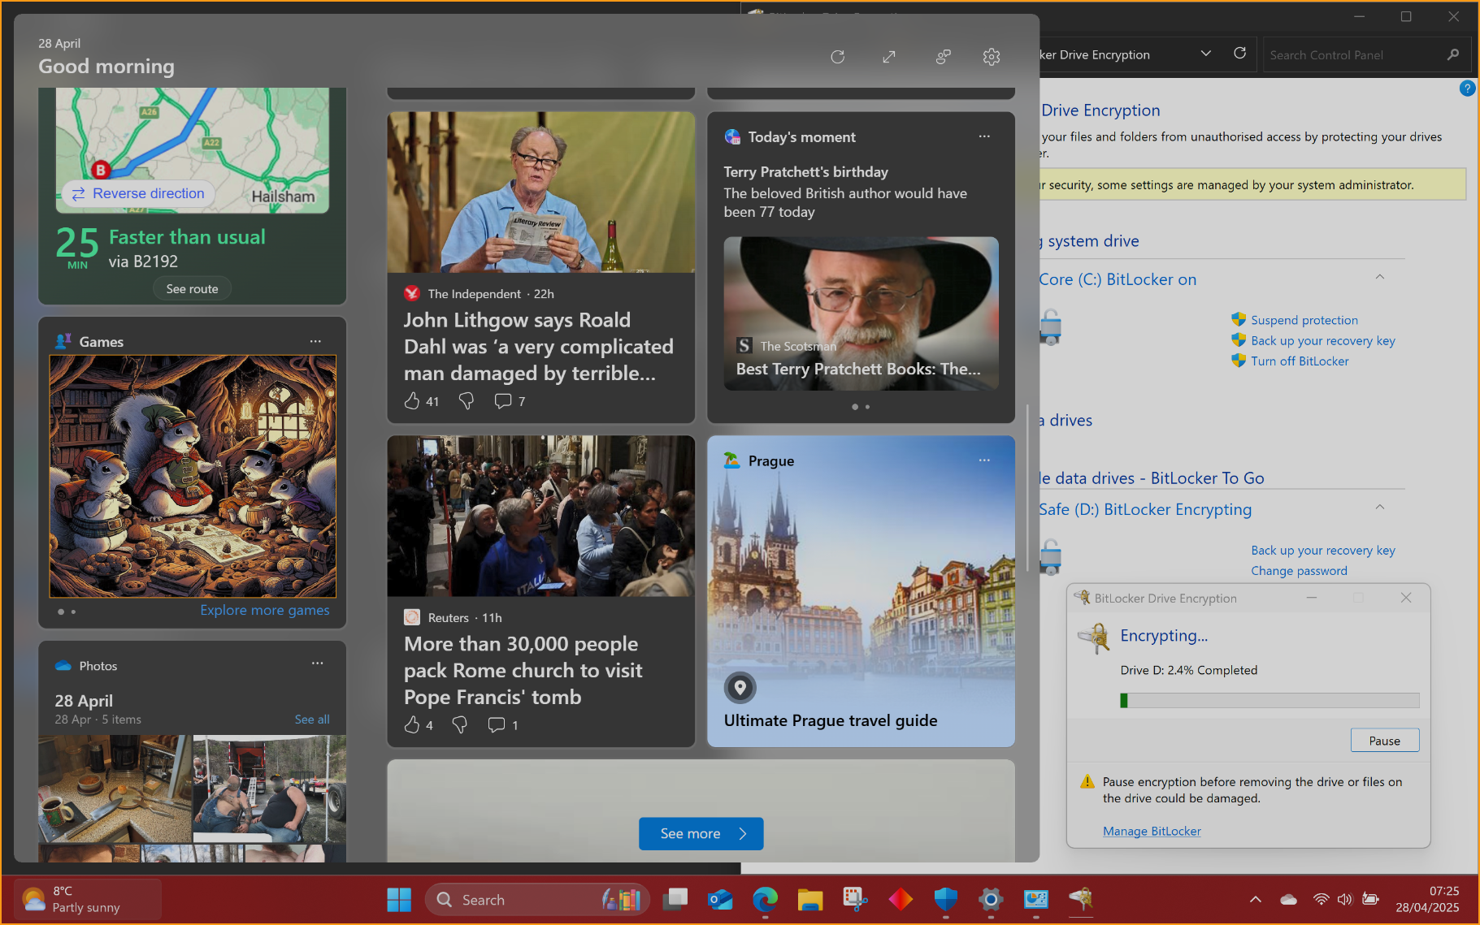This screenshot has height=925, width=1480.
Task: Collapse the Safe (D:) drive section
Action: tap(1379, 508)
